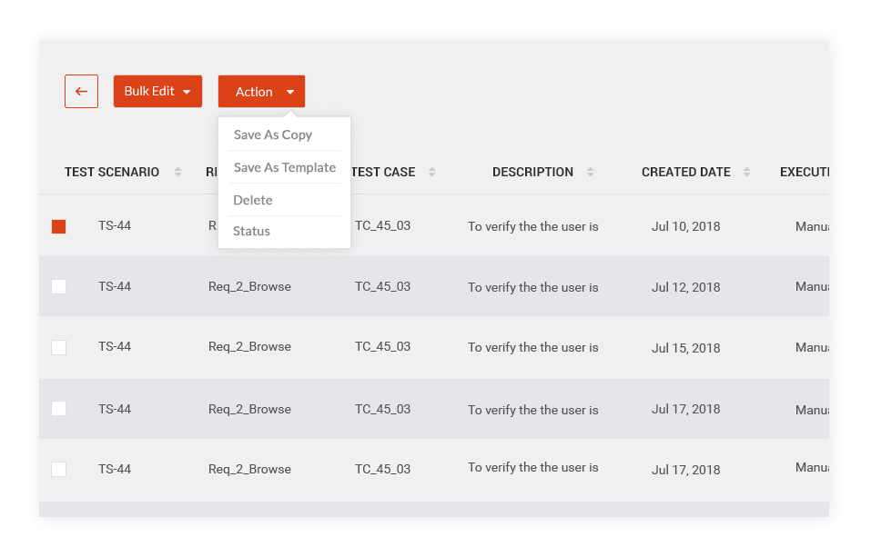This screenshot has height=557, width=871.
Task: Click the Jul 10, 2018 date cell
Action: coord(686,226)
